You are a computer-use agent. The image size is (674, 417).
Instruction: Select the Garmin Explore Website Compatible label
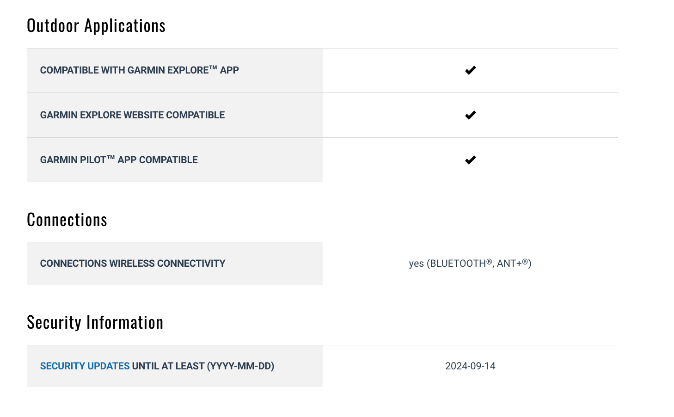(132, 115)
